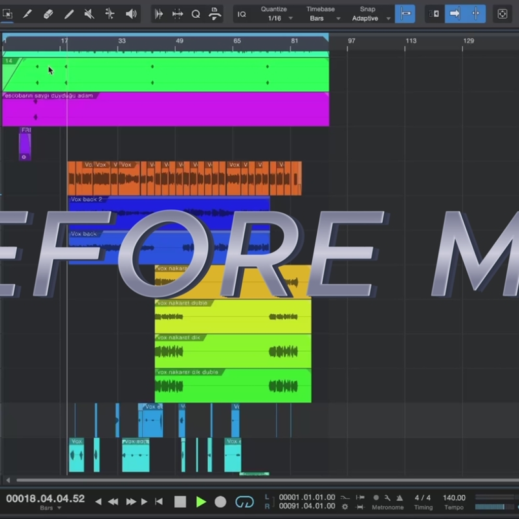This screenshot has height=519, width=519.
Task: Toggle Autoscroll arrow button
Action: [x=455, y=14]
